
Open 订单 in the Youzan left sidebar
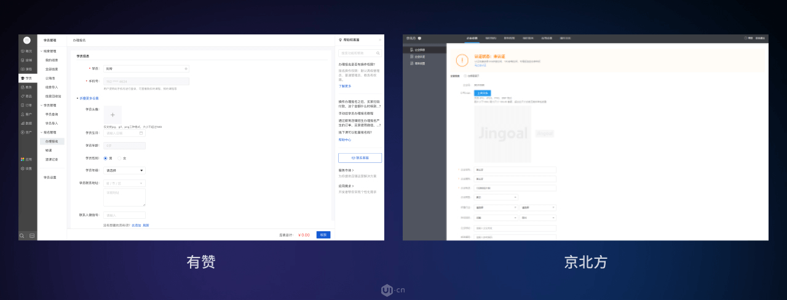[27, 105]
